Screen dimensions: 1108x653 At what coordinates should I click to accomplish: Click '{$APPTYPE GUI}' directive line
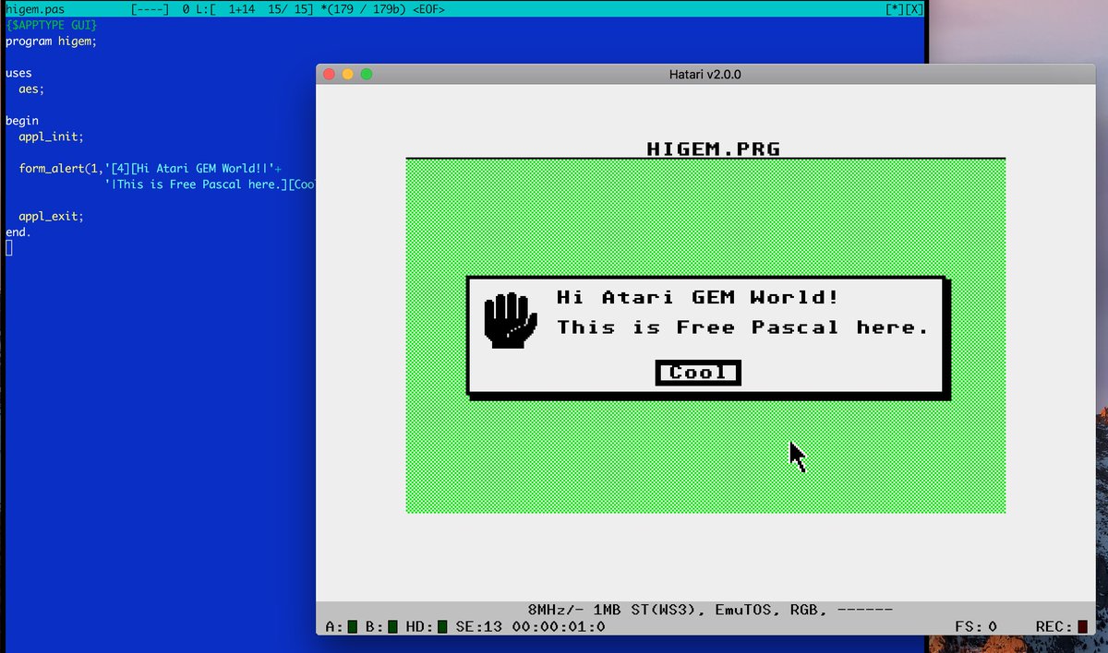tap(51, 25)
